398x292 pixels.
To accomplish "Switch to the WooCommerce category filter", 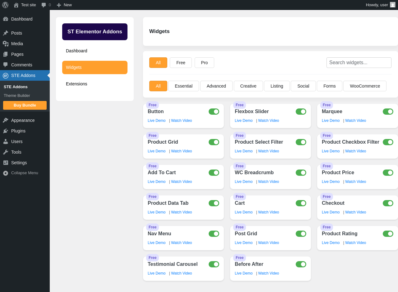I will [365, 86].
